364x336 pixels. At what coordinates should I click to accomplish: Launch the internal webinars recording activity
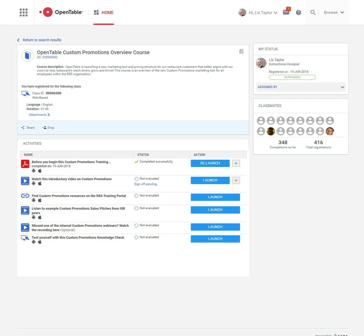pyautogui.click(x=215, y=227)
